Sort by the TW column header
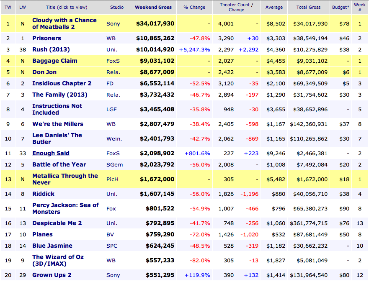The height and width of the screenshot is (282, 369). tap(8, 7)
